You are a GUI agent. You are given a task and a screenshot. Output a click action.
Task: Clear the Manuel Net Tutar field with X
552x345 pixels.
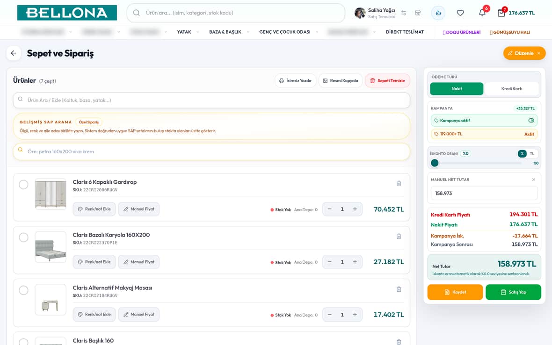534,180
